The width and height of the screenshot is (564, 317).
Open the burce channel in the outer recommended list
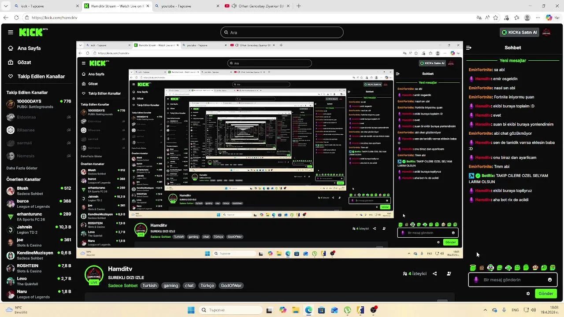click(38, 203)
